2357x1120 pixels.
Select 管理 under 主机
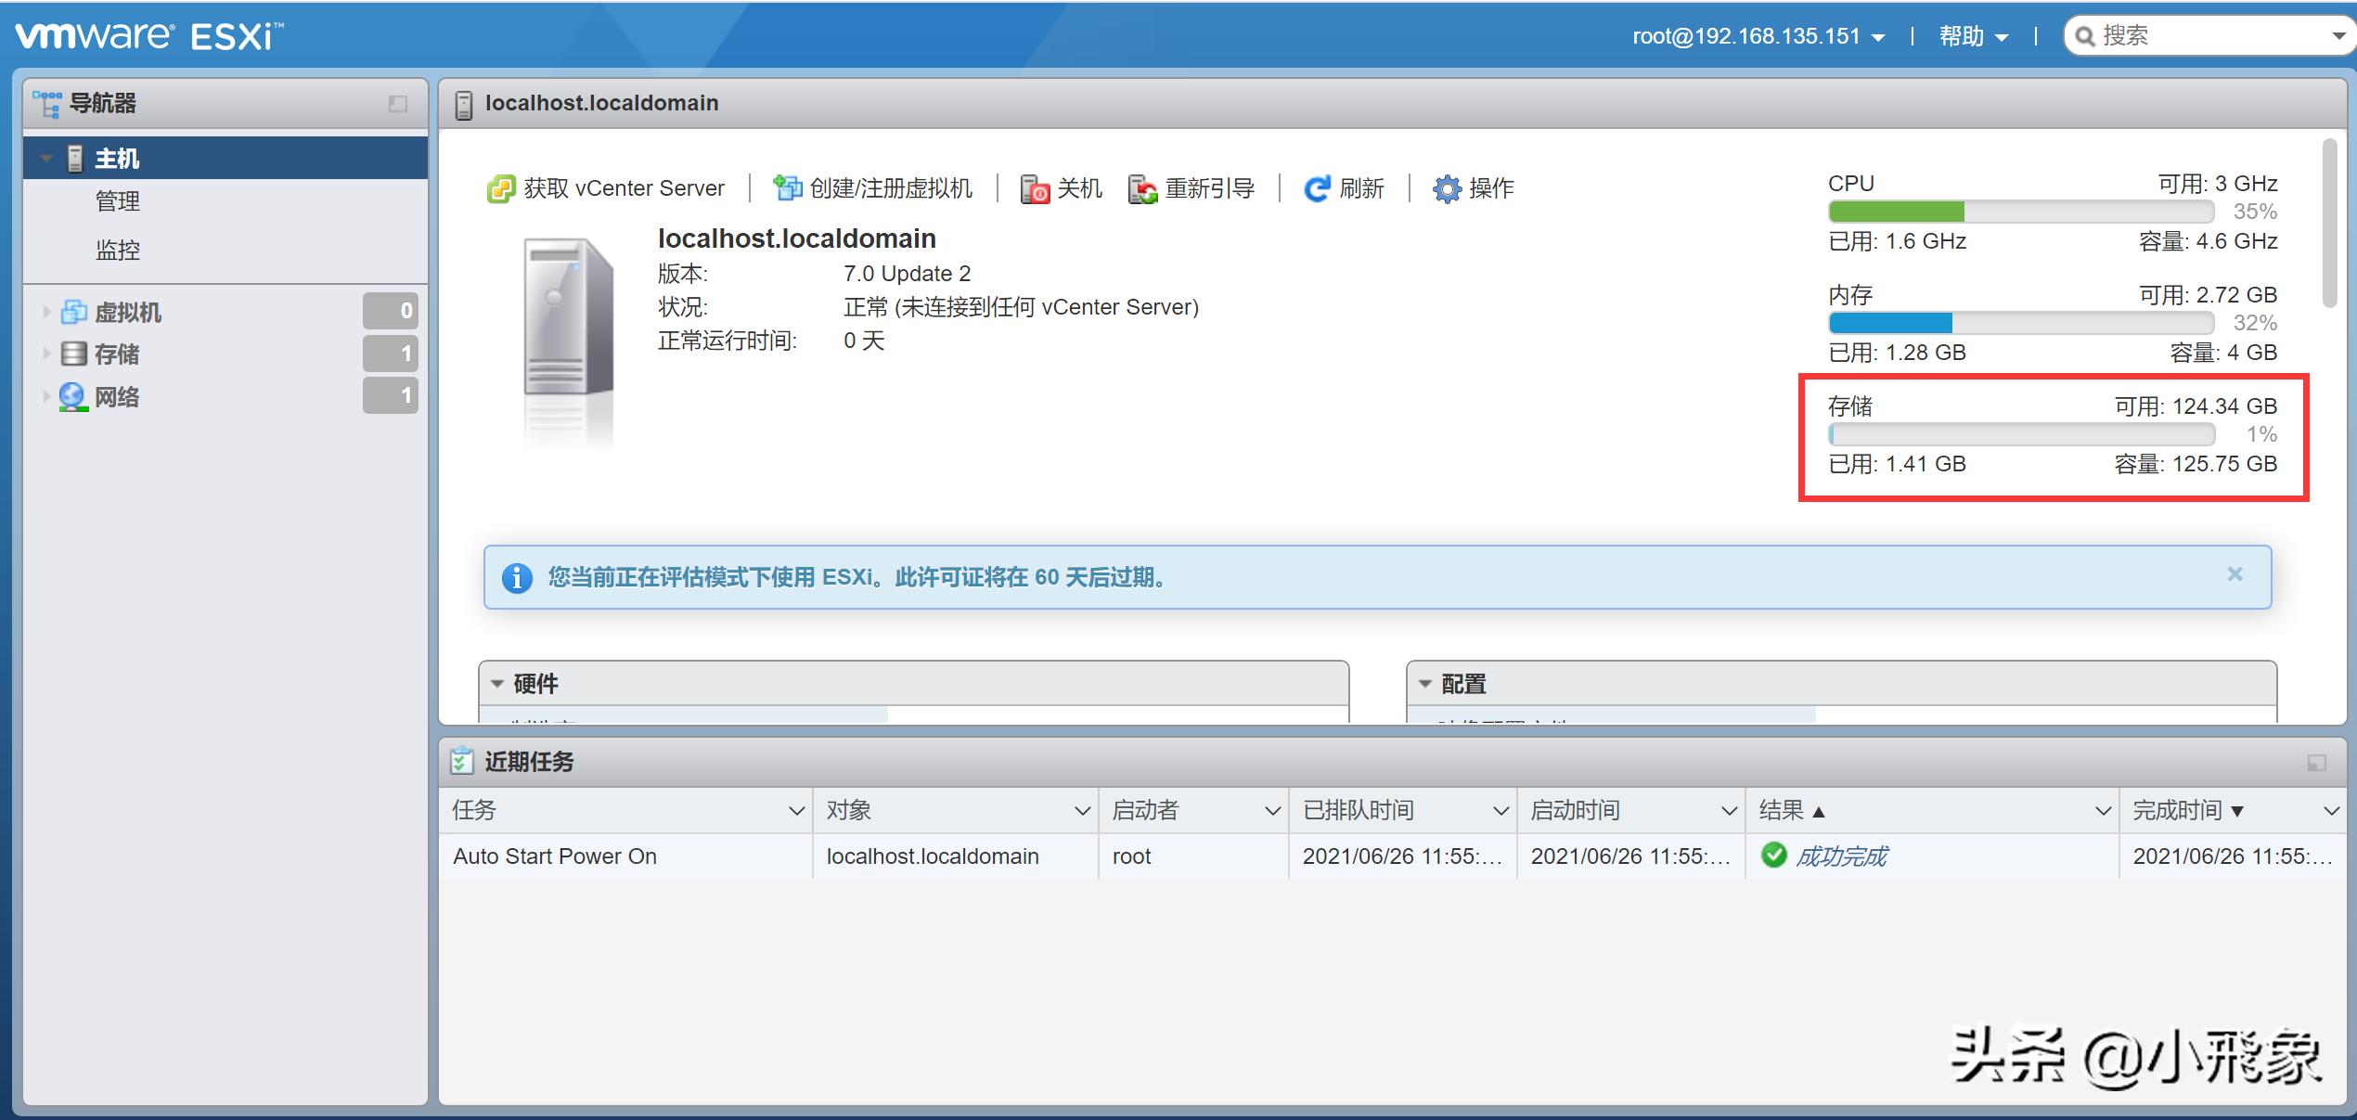pyautogui.click(x=119, y=201)
